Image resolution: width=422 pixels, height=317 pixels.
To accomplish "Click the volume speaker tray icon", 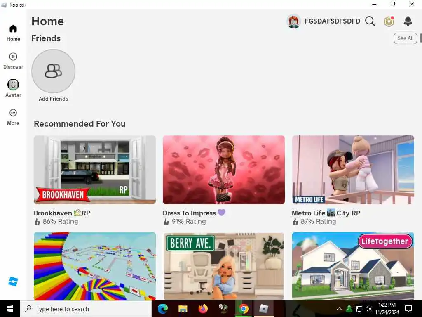I will point(368,309).
